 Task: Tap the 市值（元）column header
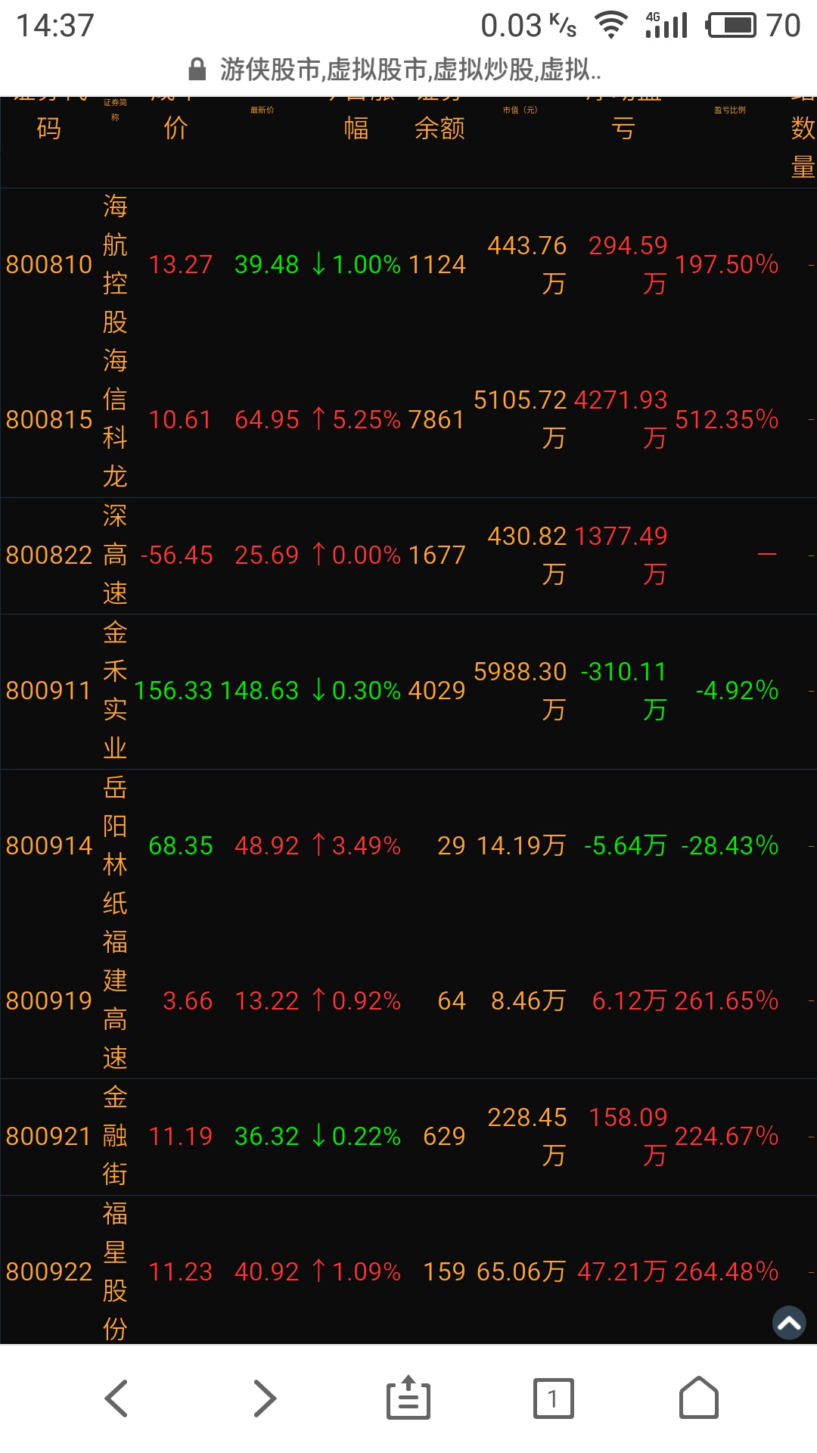(x=520, y=110)
